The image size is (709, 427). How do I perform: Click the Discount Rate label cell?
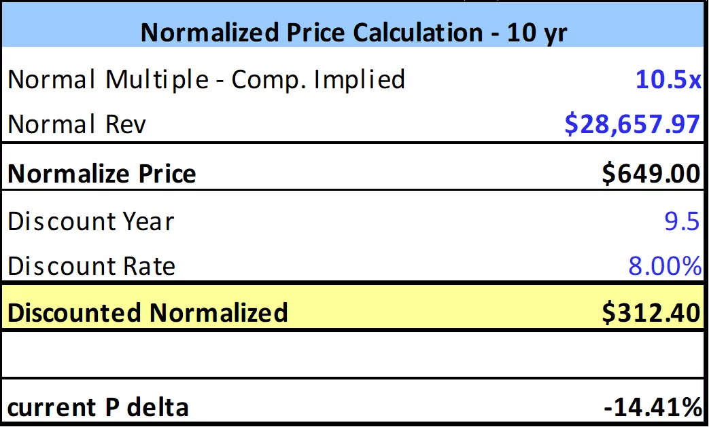pyautogui.click(x=91, y=265)
